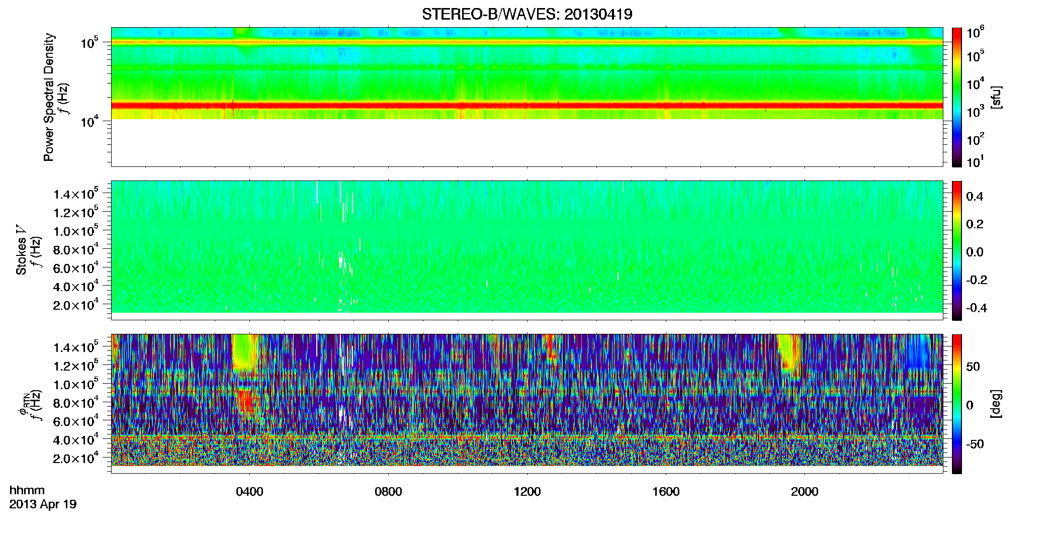This screenshot has width=1054, height=543.
Task: Click the 0400 time axis label
Action: [x=250, y=492]
